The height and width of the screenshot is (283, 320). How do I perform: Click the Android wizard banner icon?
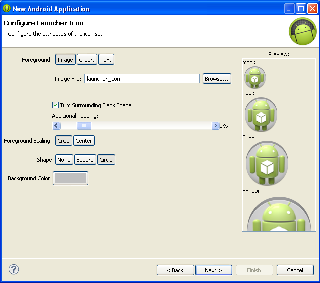point(303,31)
